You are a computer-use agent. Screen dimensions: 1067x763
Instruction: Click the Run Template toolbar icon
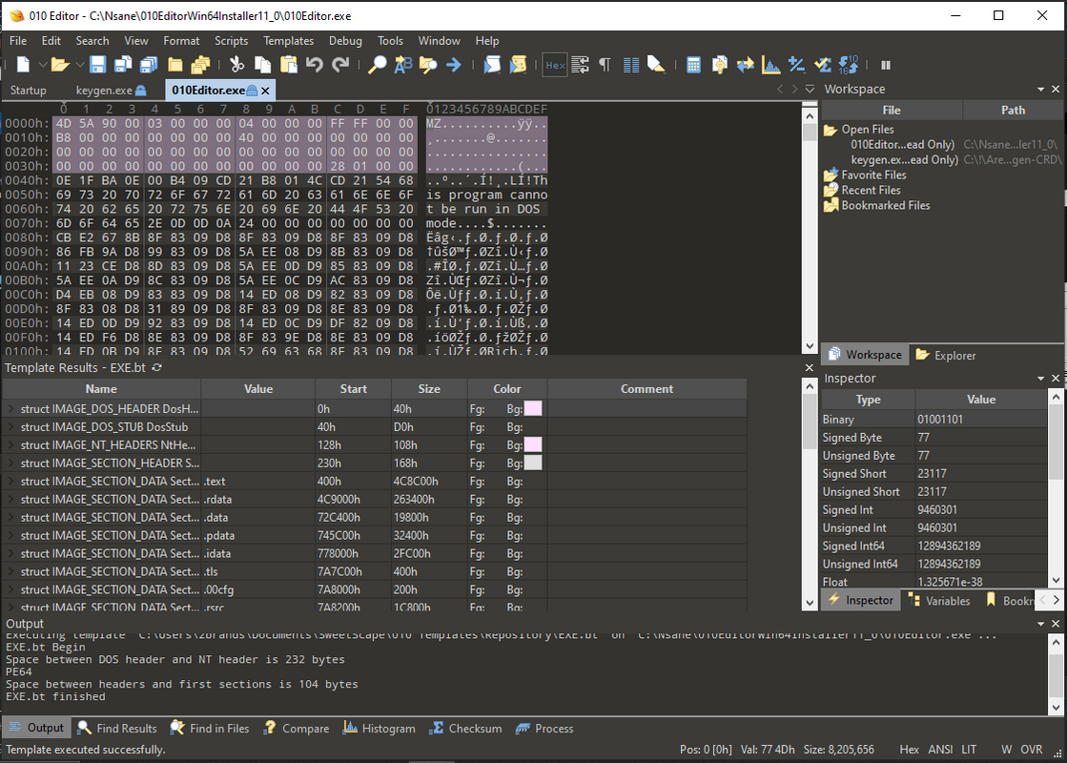[518, 65]
